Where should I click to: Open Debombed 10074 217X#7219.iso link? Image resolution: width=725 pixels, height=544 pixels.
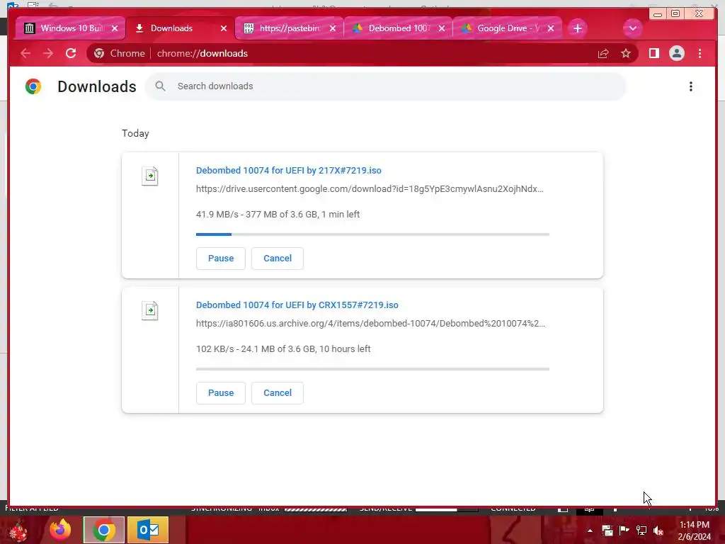click(289, 170)
